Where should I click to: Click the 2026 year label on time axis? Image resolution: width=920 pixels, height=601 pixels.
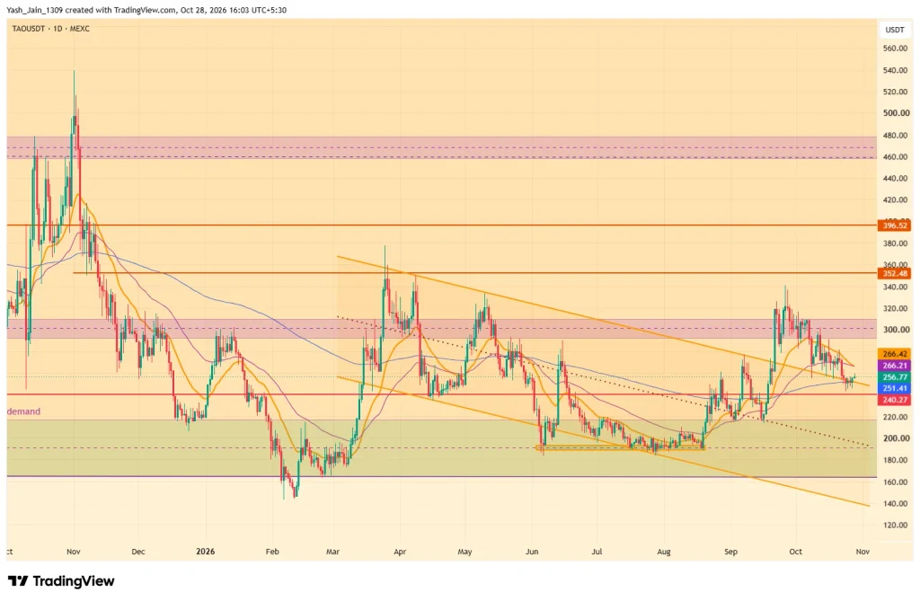tap(206, 552)
